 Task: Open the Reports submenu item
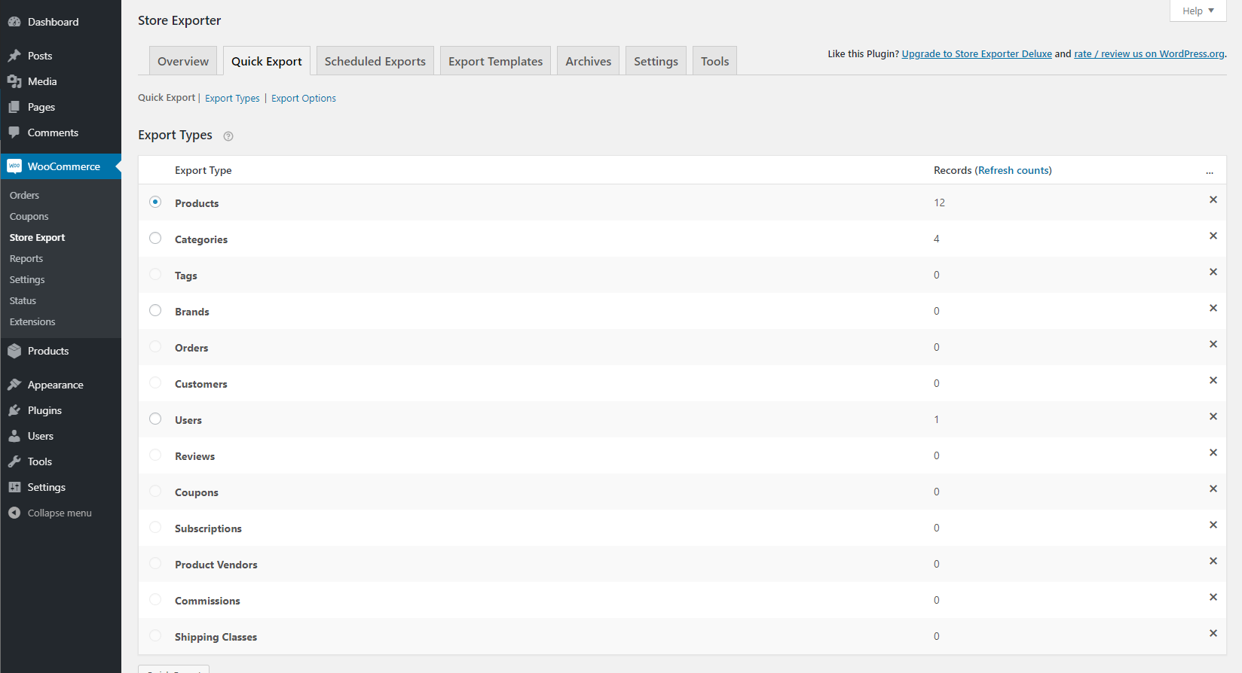(x=26, y=258)
